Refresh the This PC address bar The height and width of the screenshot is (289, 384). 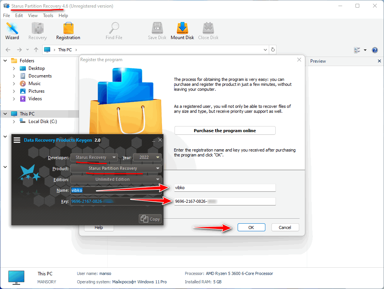click(x=273, y=50)
